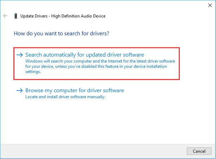This screenshot has height=159, width=216.
Task: Click the word 'settings.' ending the description
Action: [x=33, y=72]
